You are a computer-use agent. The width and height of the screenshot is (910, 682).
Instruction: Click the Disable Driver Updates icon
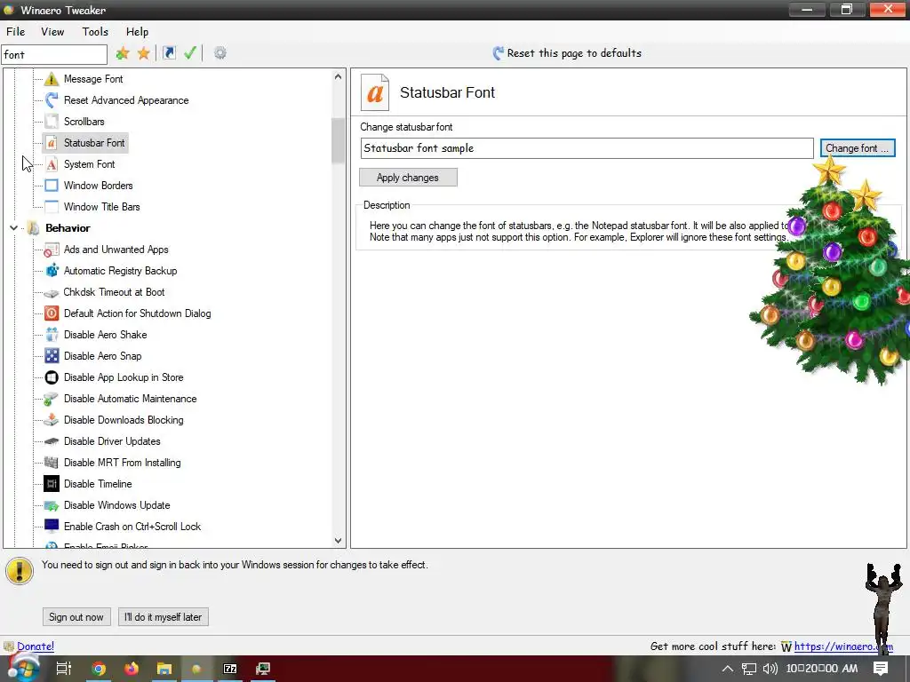52,441
